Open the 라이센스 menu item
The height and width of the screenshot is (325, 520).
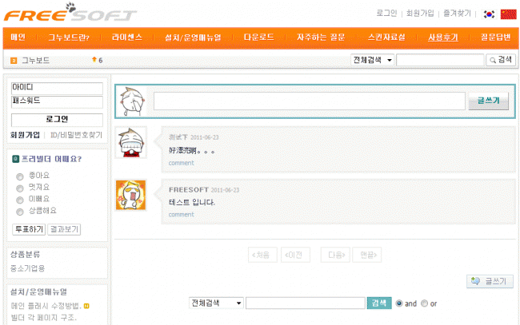click(x=127, y=37)
